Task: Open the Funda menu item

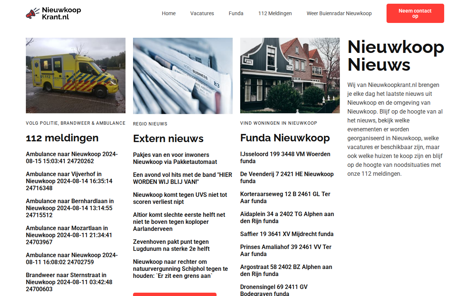Action: click(x=236, y=13)
